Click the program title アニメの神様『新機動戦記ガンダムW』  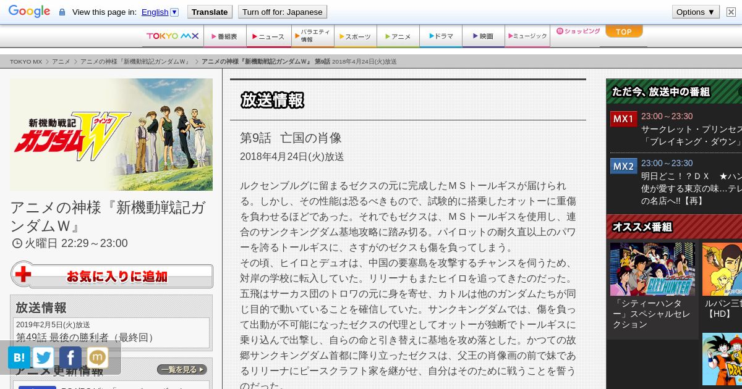point(108,216)
